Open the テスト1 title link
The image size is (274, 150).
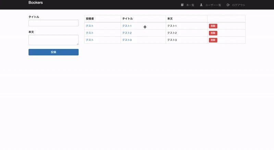pyautogui.click(x=127, y=26)
